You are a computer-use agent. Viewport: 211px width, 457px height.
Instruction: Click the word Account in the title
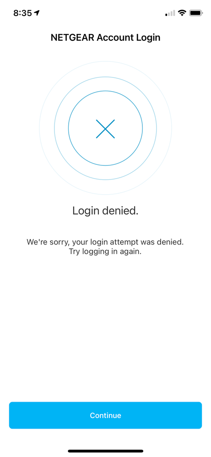[113, 38]
